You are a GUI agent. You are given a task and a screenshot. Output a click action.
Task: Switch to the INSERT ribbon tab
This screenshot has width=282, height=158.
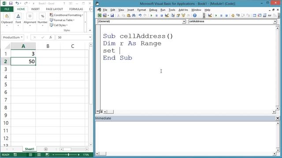pyautogui.click(x=35, y=9)
